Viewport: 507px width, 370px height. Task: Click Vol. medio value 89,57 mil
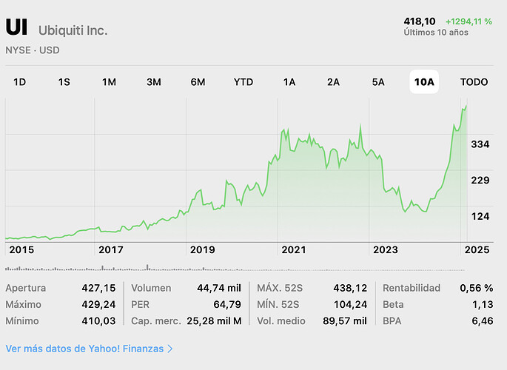(x=345, y=321)
